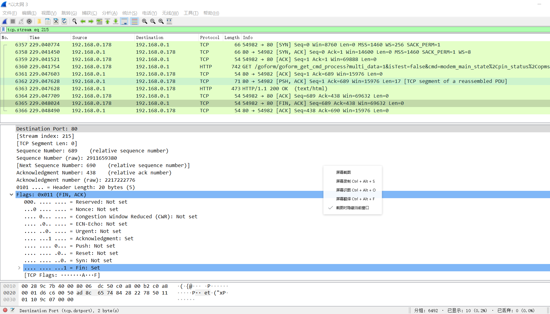This screenshot has width=550, height=314.
Task: Select the Acknowledgment: Set flag line
Action: coord(79,239)
